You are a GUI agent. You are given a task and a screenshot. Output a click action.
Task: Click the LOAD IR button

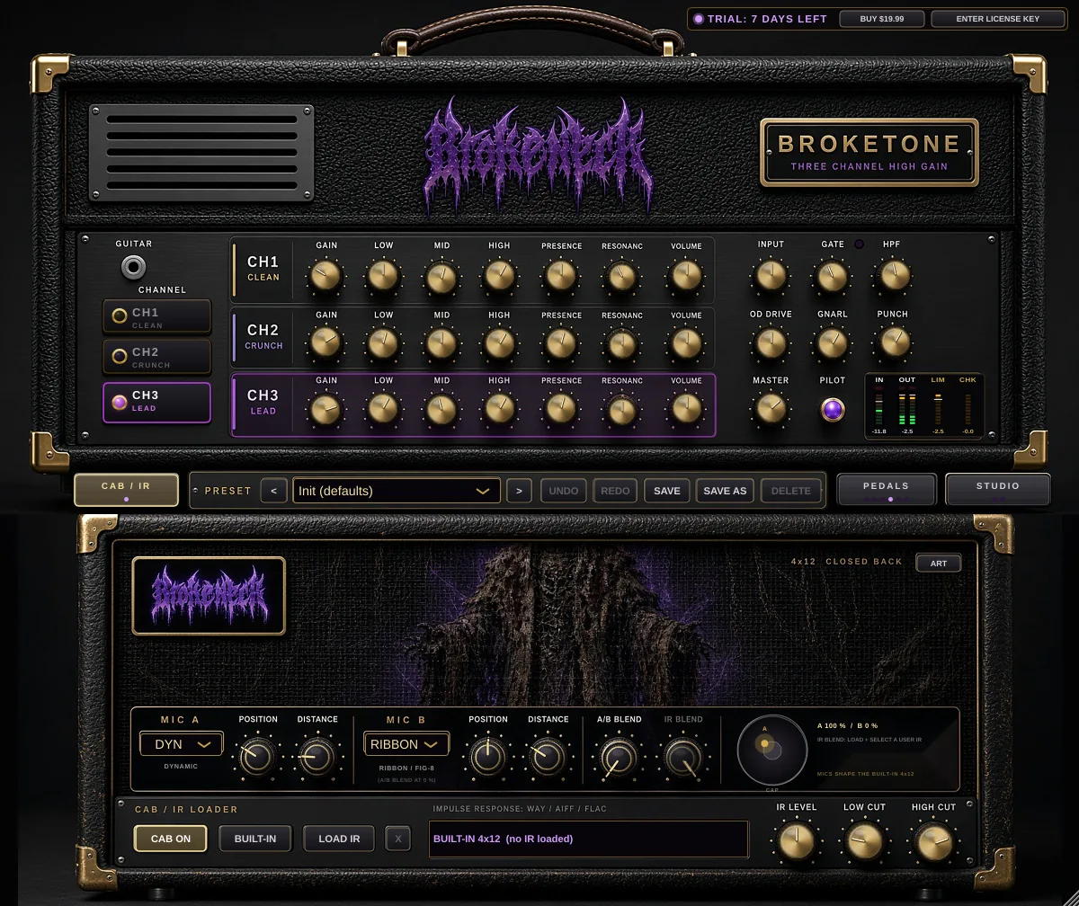point(340,839)
